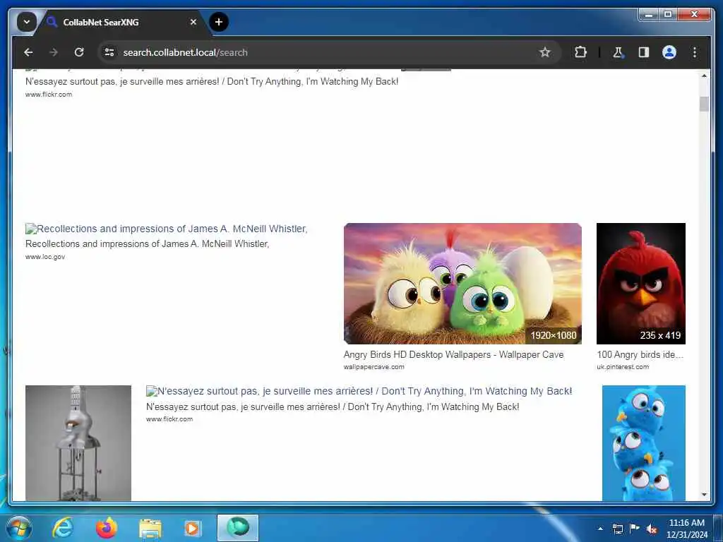Viewport: 723px width, 542px height.
Task: Bookmark this page with the star icon
Action: click(544, 52)
